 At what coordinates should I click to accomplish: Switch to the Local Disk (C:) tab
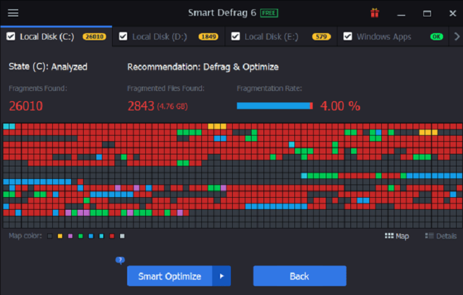click(56, 36)
